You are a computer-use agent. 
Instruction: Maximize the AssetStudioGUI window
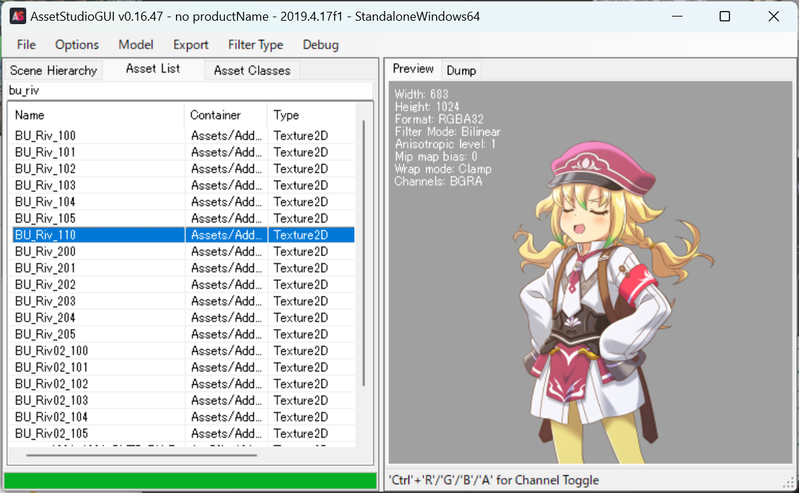[724, 17]
